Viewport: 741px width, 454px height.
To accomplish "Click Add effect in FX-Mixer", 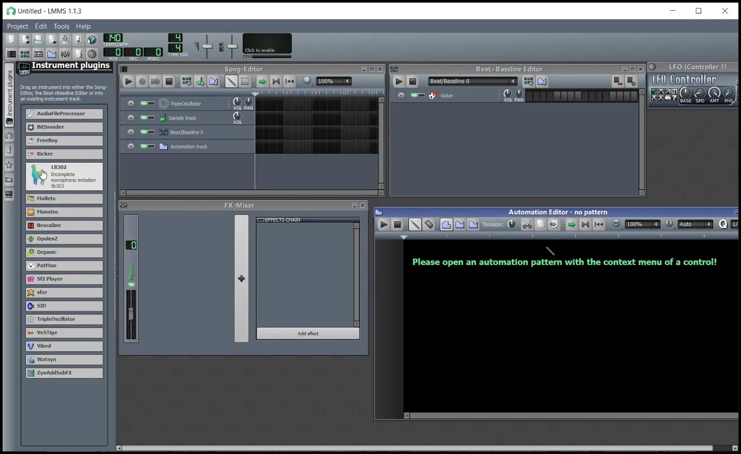I will click(308, 334).
